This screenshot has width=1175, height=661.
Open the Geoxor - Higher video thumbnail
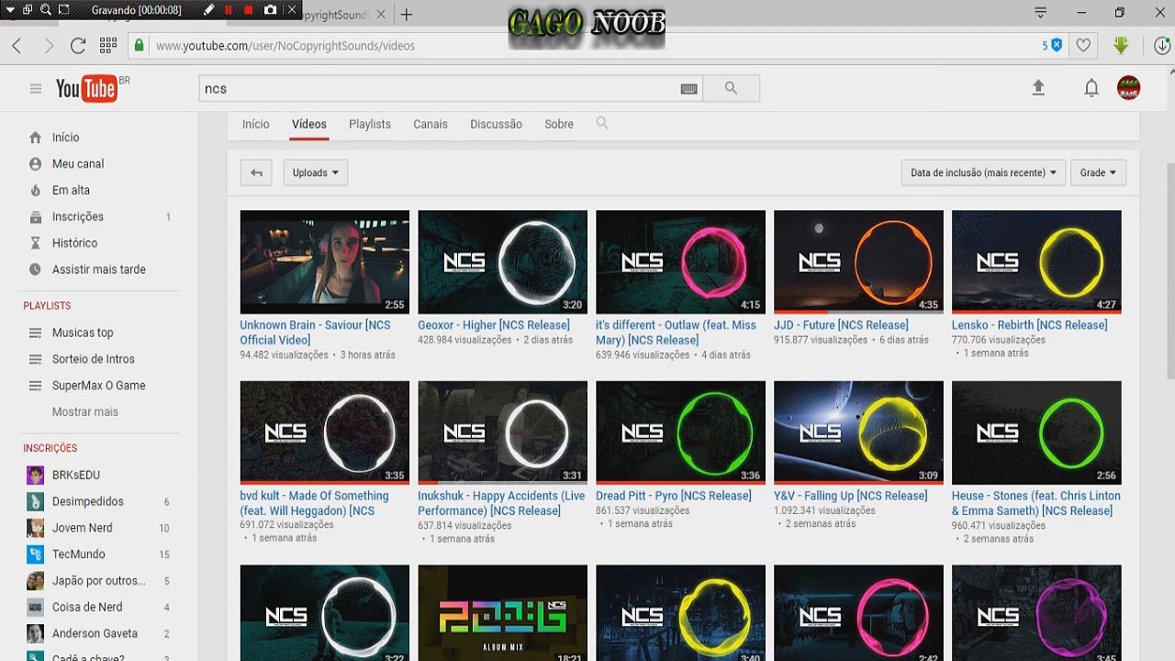coord(502,263)
